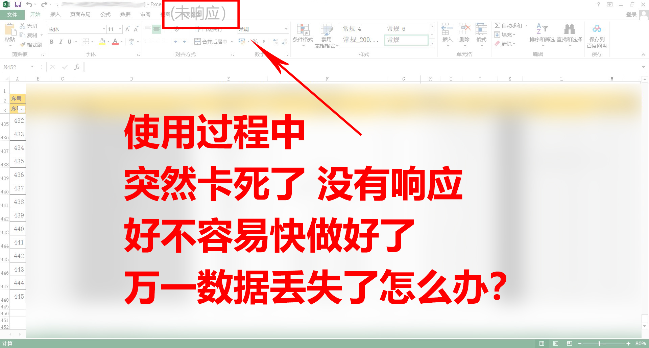Click the 登录 sign-in link
Viewport: 649px width, 348px height.
(x=631, y=14)
